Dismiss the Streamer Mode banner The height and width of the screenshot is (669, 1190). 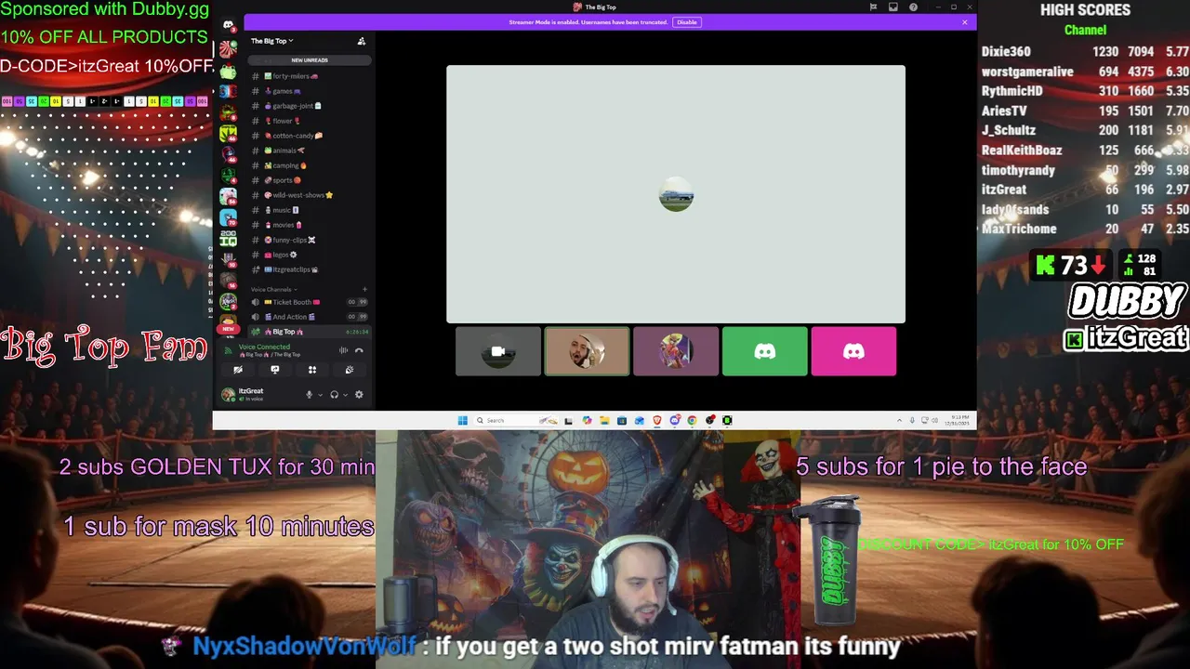click(964, 22)
